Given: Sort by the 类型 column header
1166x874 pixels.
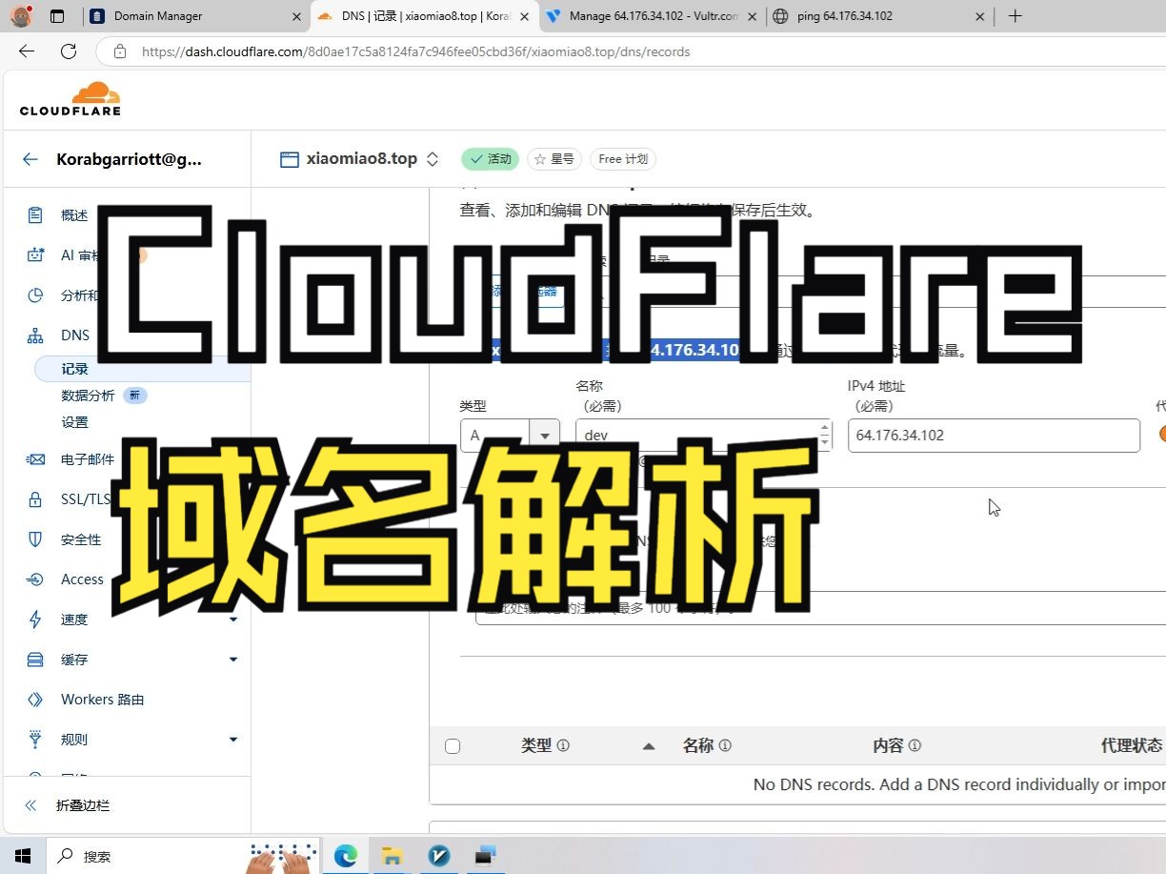Looking at the screenshot, I should click(536, 745).
